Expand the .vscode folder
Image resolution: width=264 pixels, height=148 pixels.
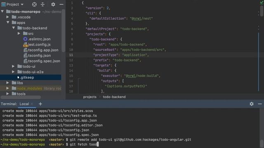[7, 17]
